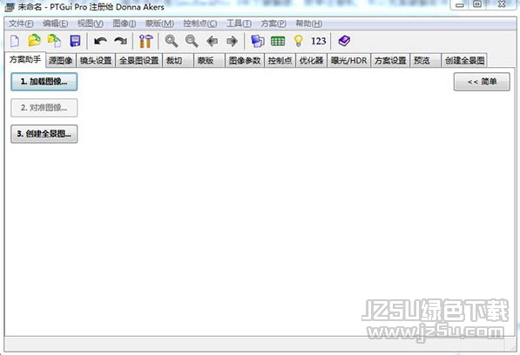The image size is (520, 355).
Task: Click the Open project folder icon
Action: 34,41
